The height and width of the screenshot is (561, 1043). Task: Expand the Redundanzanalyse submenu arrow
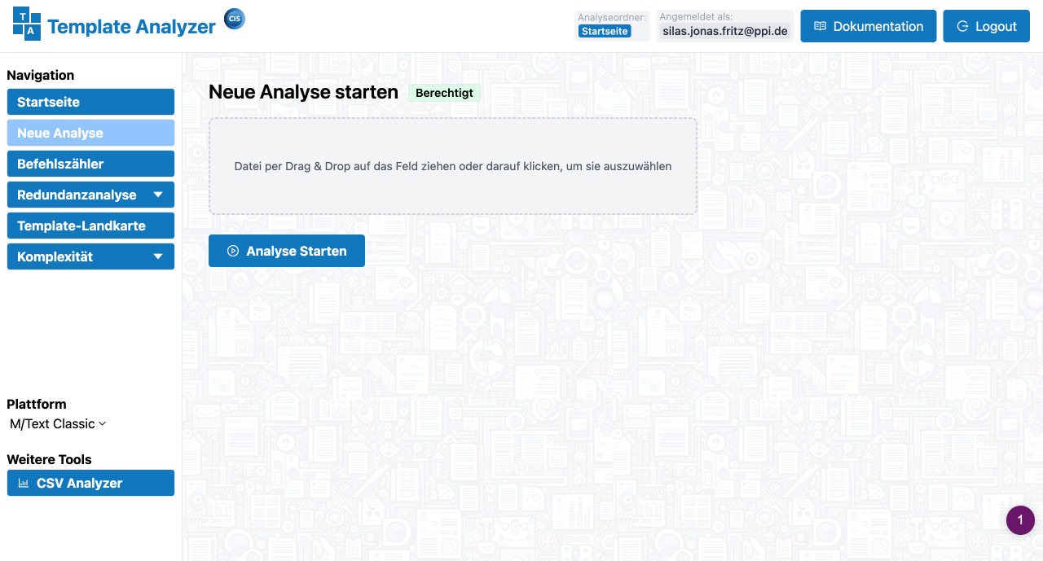(x=158, y=195)
